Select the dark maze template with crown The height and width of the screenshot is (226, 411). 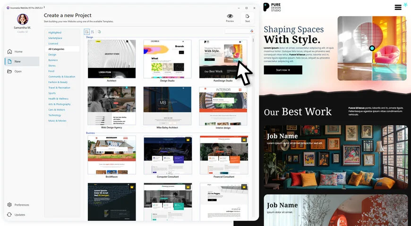coord(111,201)
